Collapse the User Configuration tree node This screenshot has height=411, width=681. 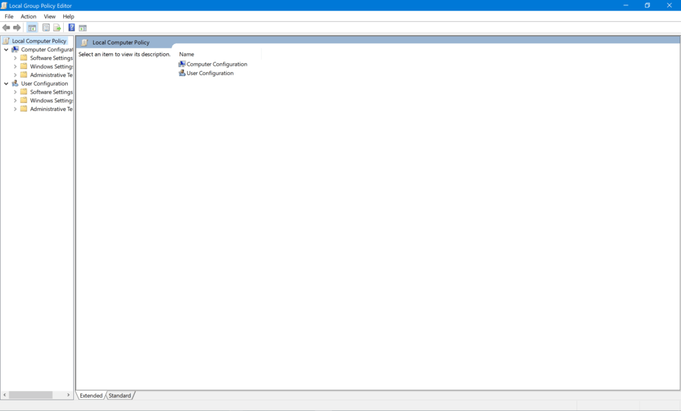6,83
